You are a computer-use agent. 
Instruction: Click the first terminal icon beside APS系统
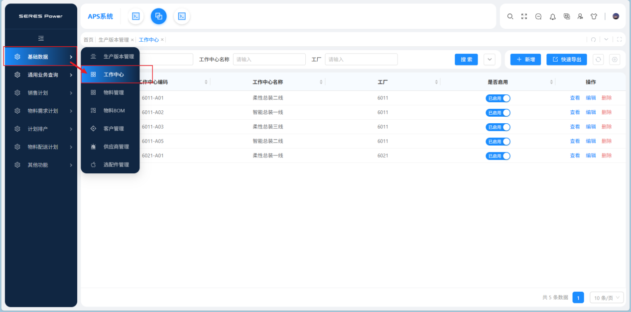coord(135,16)
